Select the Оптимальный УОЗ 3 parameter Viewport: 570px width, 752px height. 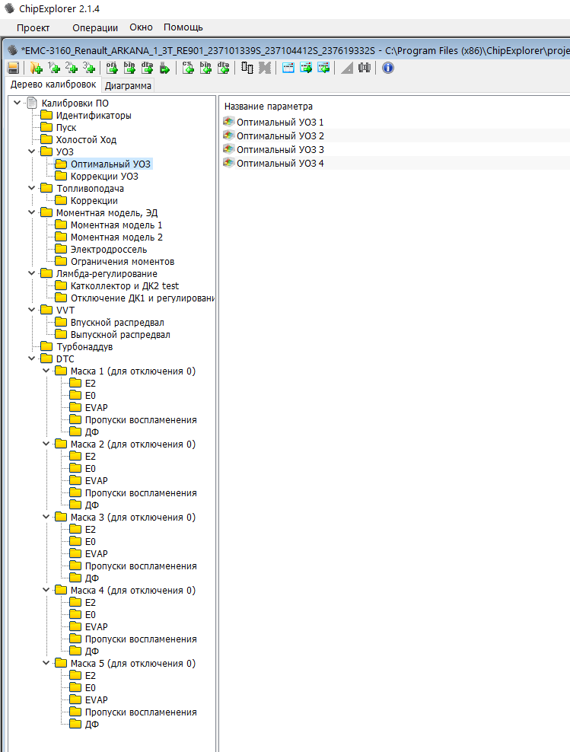point(280,149)
